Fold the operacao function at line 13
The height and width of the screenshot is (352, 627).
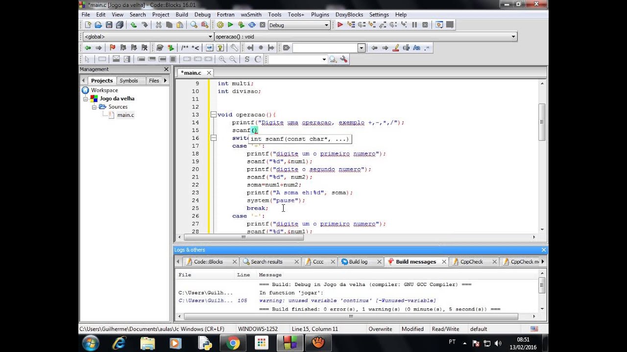pos(214,114)
